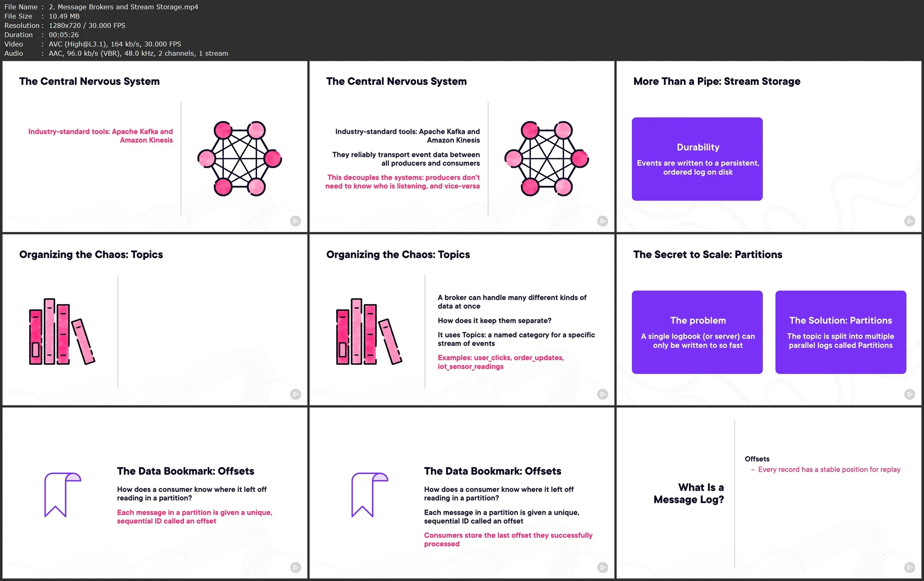
Task: Click the network graph icon in first thumbnail
Action: pos(240,158)
